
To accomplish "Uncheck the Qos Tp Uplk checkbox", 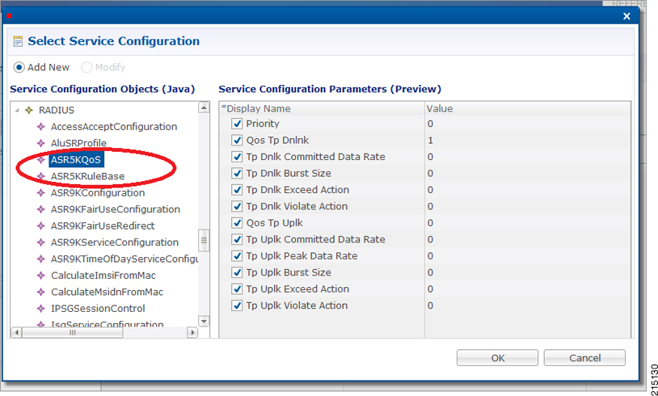I will (237, 223).
